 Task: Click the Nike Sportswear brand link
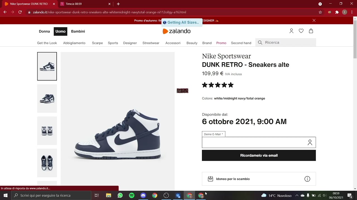(x=226, y=56)
